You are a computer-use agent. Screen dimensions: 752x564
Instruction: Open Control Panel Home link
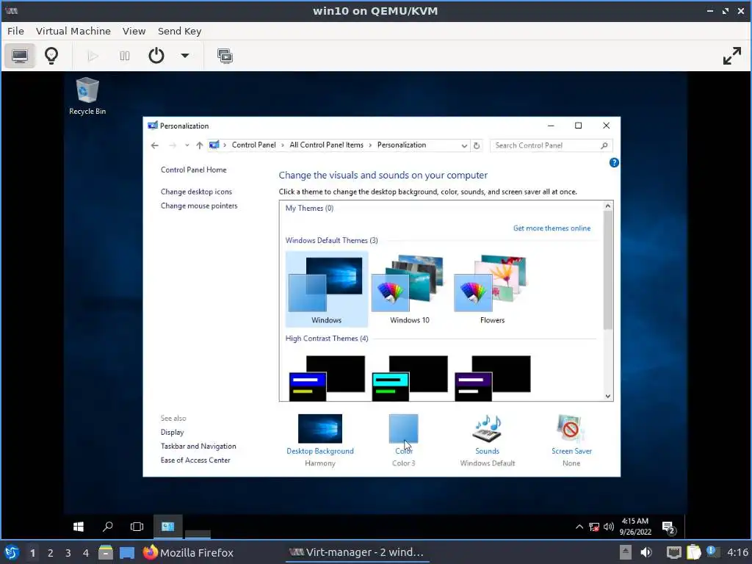coord(193,170)
